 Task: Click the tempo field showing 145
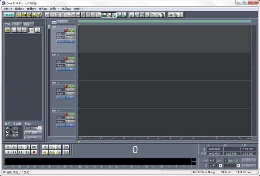(x=212, y=161)
